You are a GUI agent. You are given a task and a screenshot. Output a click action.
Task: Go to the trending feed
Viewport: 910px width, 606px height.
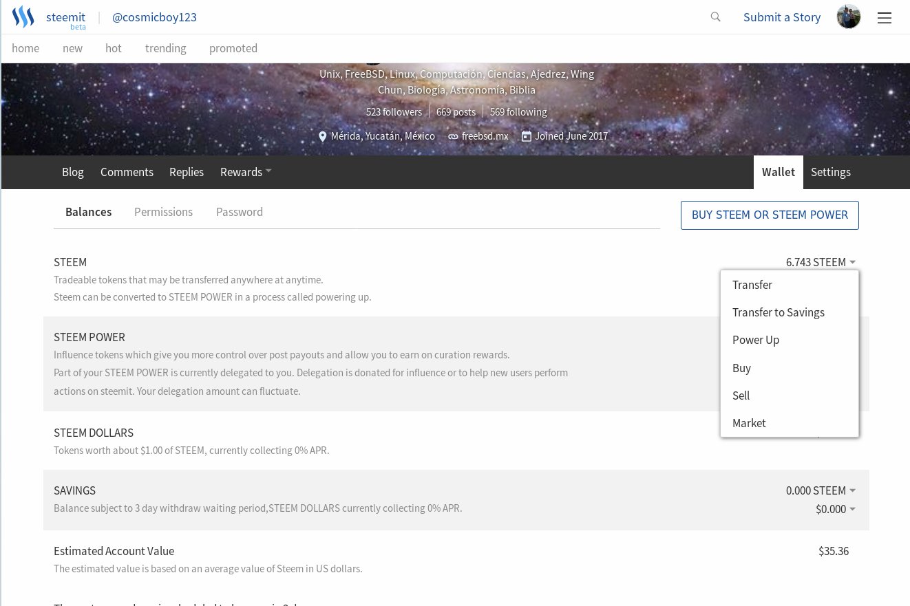coord(165,48)
